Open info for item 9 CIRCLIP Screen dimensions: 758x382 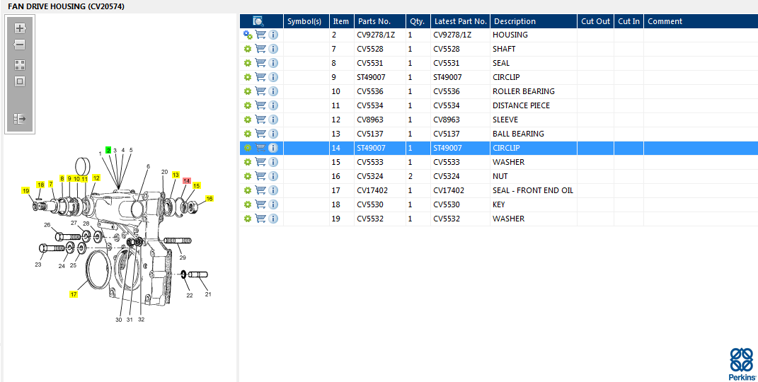coord(273,77)
